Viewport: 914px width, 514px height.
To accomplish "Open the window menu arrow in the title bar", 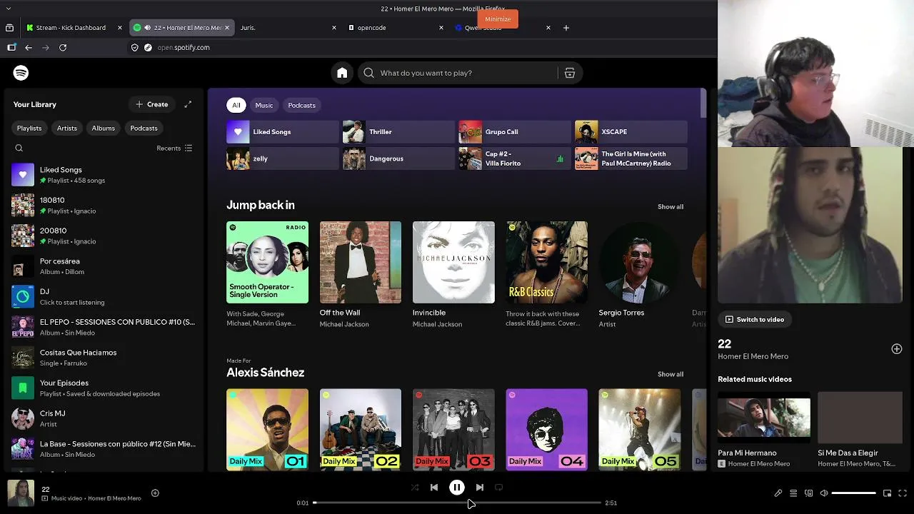I will tap(9, 9).
